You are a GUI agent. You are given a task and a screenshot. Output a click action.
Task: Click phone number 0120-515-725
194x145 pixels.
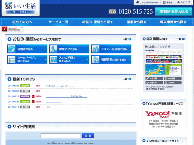pyautogui.click(x=136, y=12)
